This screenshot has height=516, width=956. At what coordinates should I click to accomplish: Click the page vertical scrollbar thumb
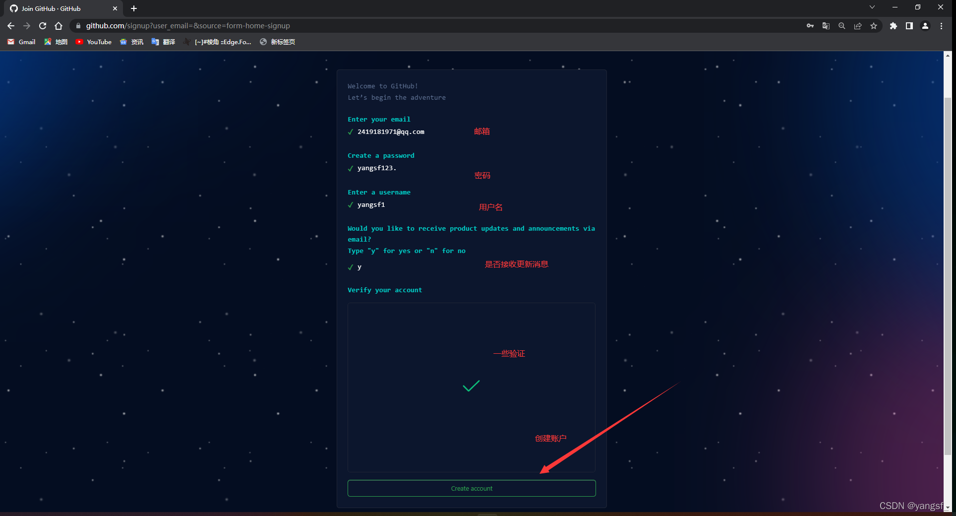(948, 276)
